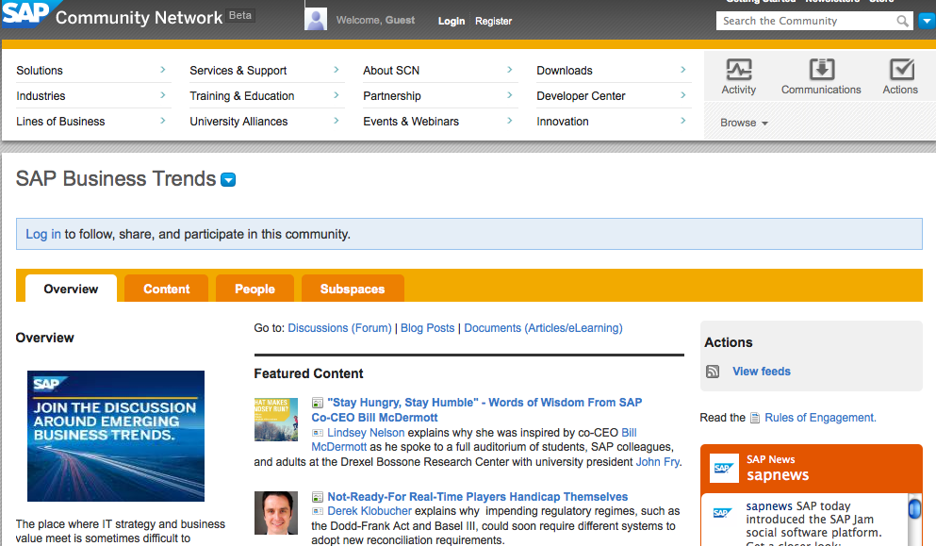The width and height of the screenshot is (936, 546).
Task: Switch to the Content tab
Action: (x=167, y=289)
